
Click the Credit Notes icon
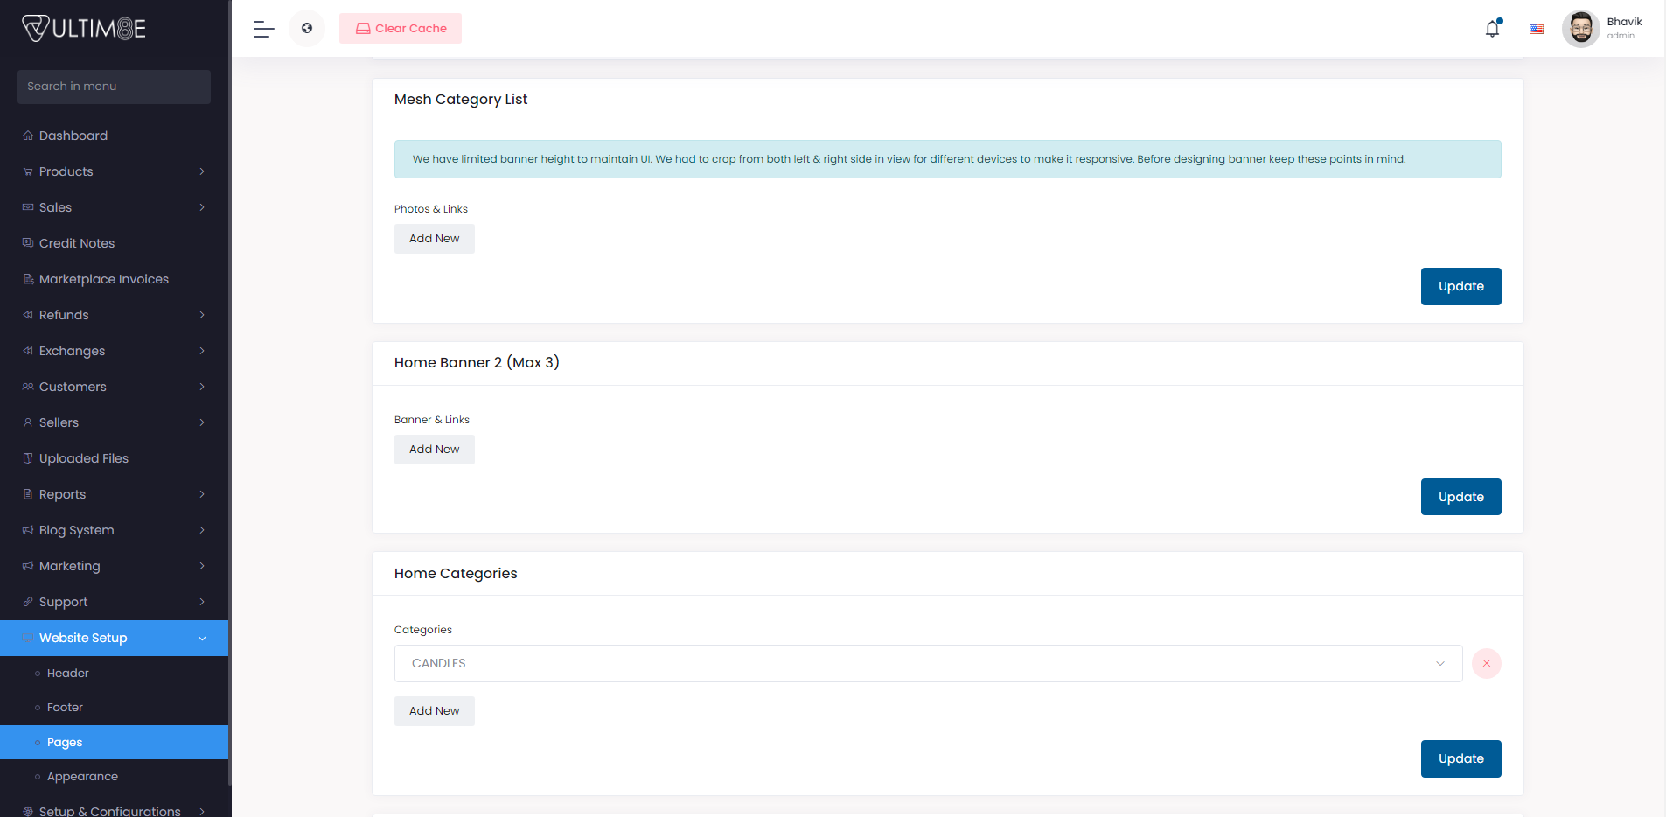pyautogui.click(x=27, y=242)
